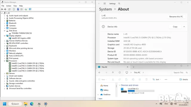Toggle the Details pane button
The height and width of the screenshot is (107, 191).
click(x=184, y=79)
